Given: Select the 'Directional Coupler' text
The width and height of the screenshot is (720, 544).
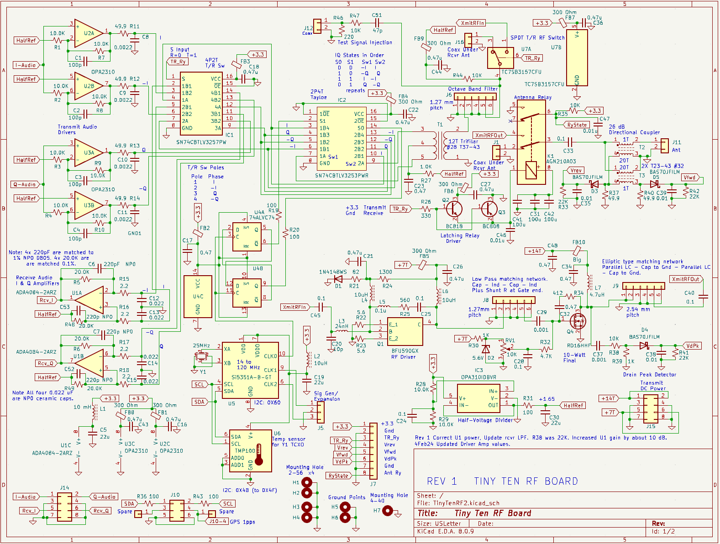Looking at the screenshot, I should 634,132.
